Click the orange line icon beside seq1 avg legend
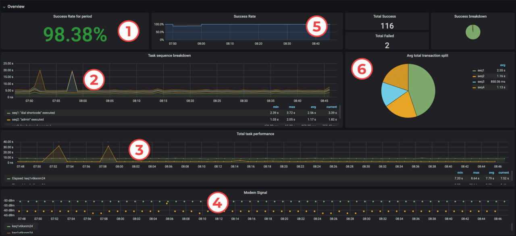The width and height of the screenshot is (516, 236). tap(474, 70)
